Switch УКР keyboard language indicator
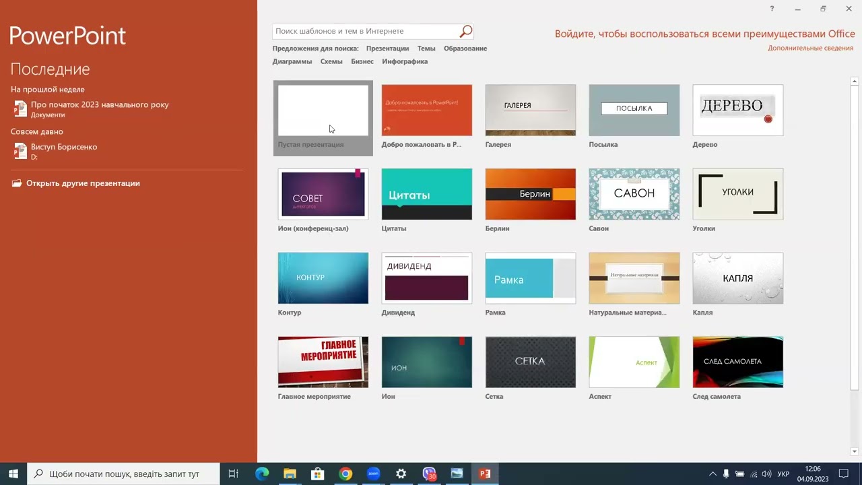The height and width of the screenshot is (485, 862). point(783,474)
